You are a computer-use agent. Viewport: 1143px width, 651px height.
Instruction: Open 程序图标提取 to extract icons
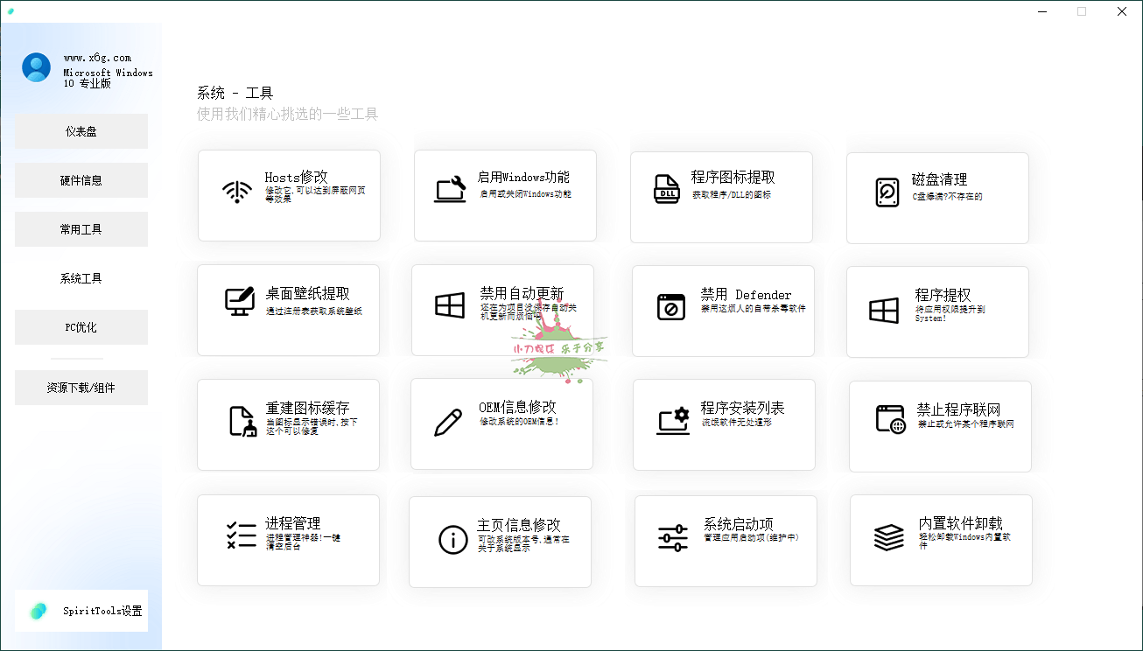click(721, 196)
